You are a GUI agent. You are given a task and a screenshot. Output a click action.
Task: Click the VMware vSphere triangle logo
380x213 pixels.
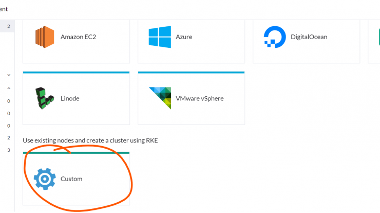click(160, 98)
